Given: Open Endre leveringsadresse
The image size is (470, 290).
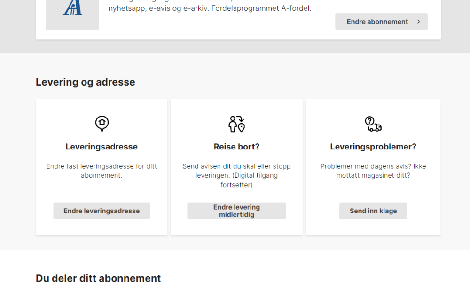Looking at the screenshot, I should tap(102, 211).
